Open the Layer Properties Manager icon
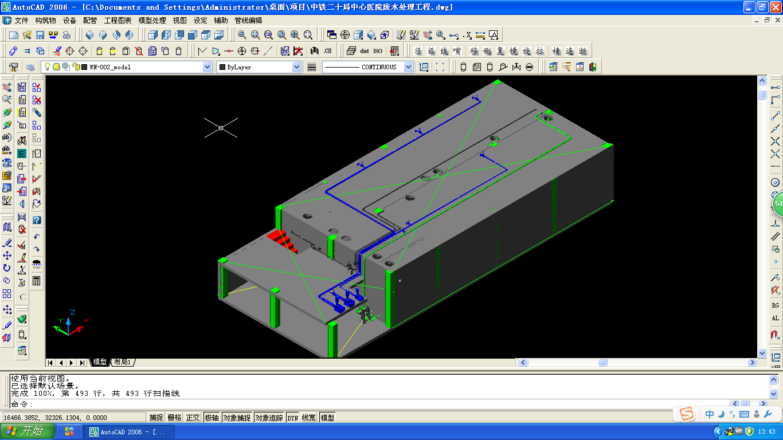This screenshot has height=440, width=783. click(x=30, y=67)
